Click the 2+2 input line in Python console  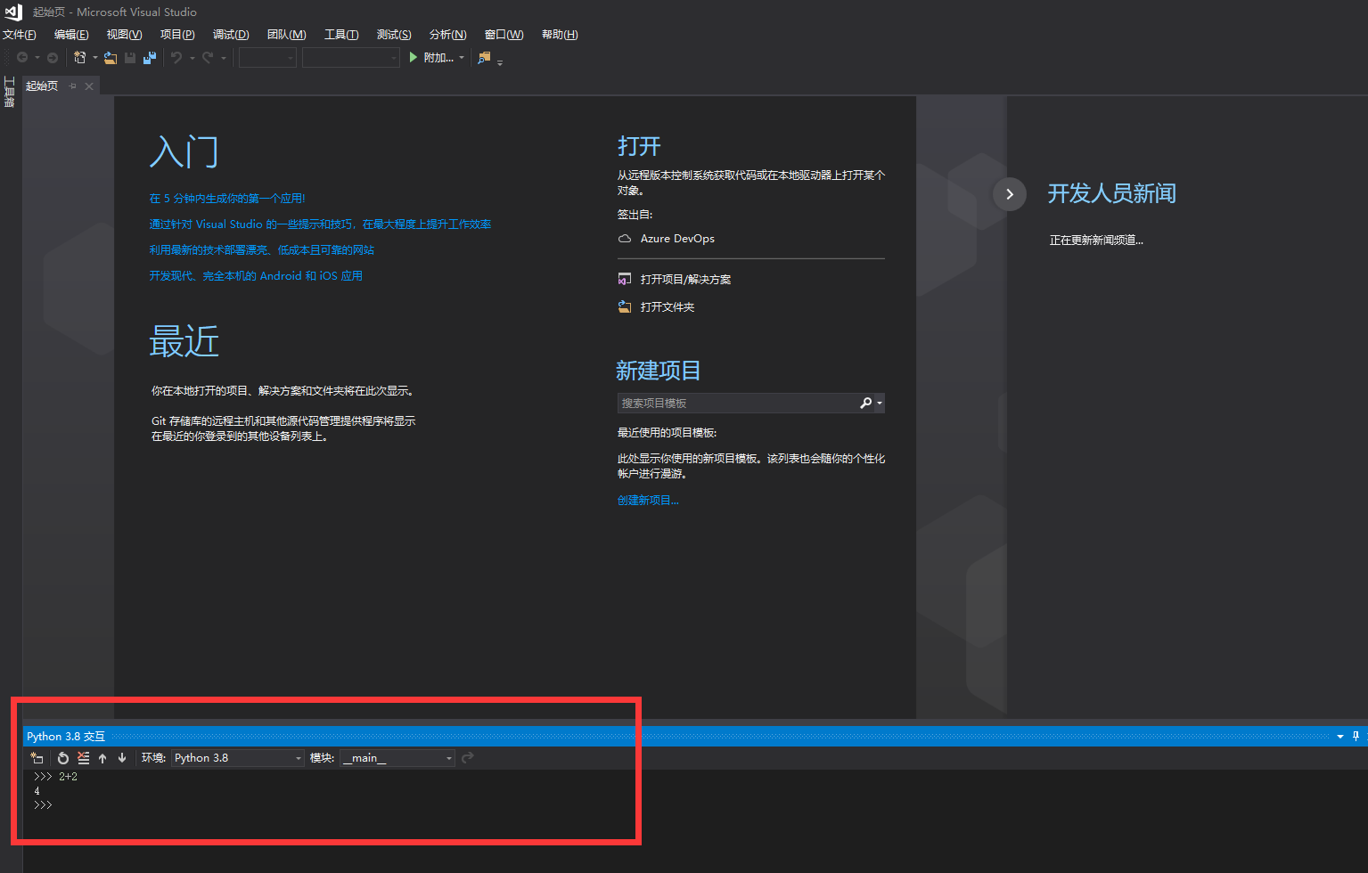click(55, 777)
